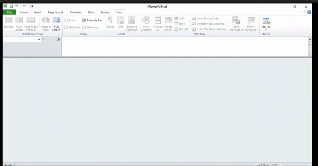
Task: Toggle Synchronous Scrolling
Action: (x=208, y=24)
